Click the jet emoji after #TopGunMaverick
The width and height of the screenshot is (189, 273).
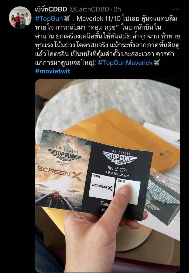point(157,62)
